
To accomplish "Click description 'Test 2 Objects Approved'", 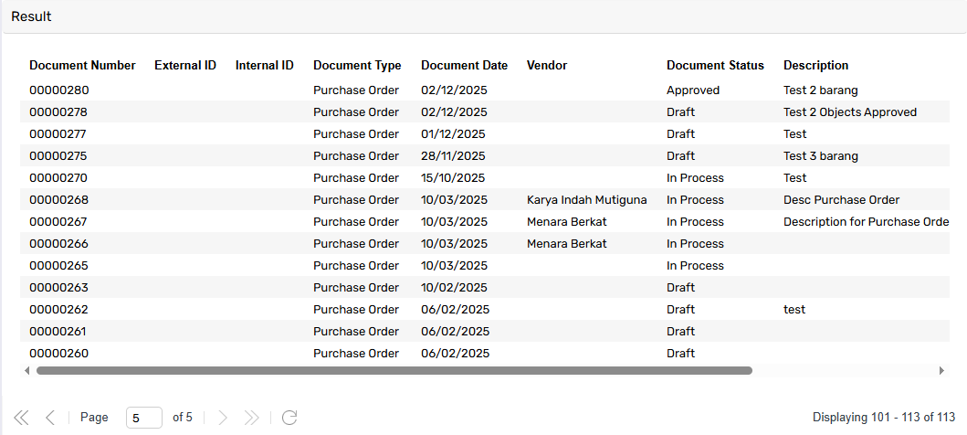I will point(849,112).
